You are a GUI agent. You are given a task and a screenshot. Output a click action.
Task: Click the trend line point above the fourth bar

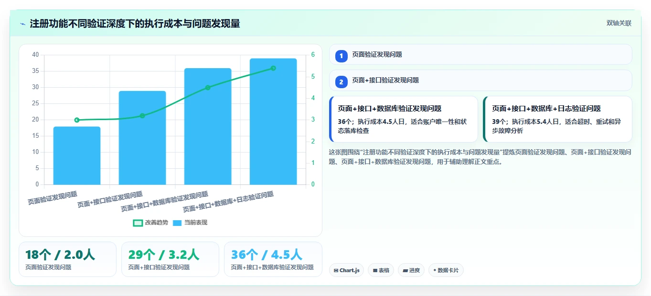(x=273, y=68)
